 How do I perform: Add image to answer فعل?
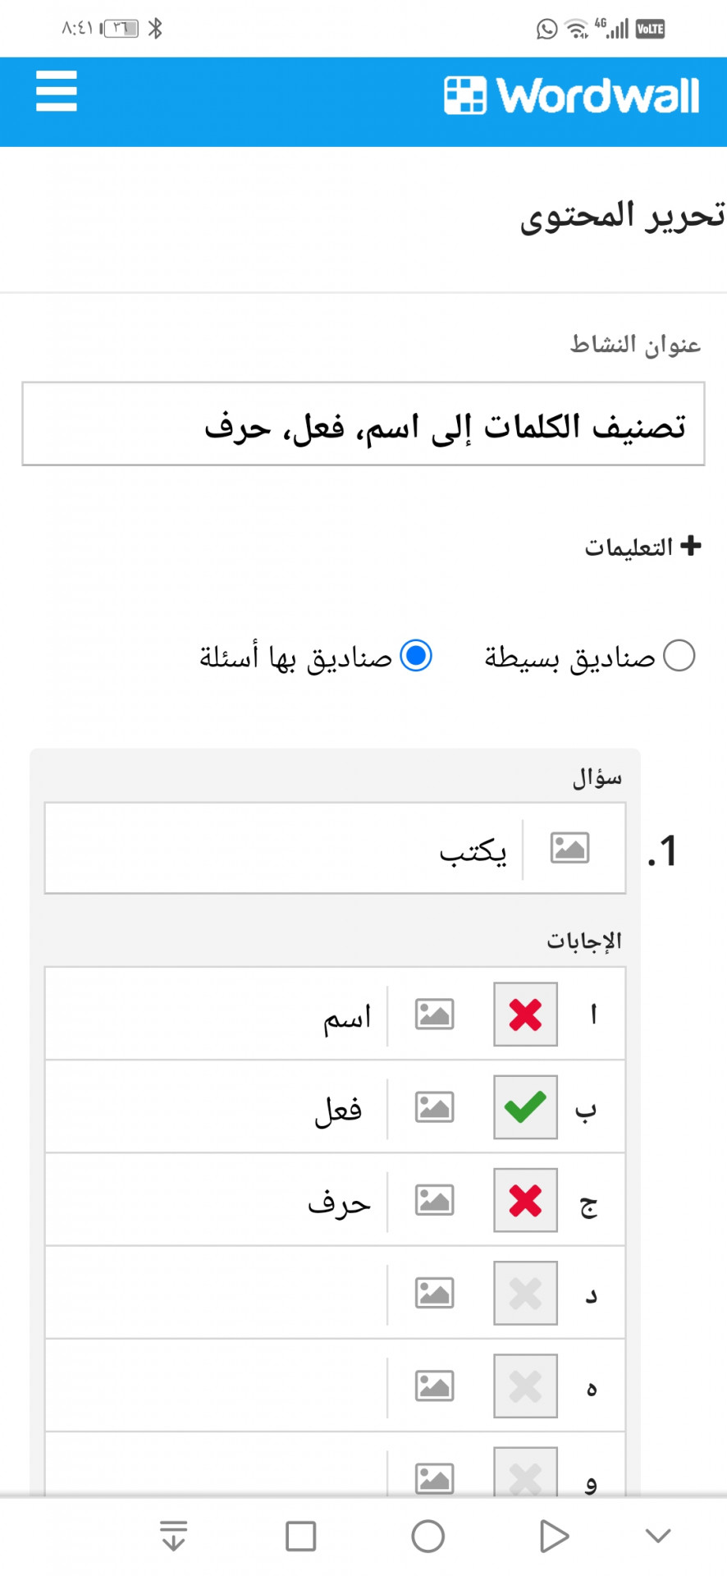[x=434, y=1106]
